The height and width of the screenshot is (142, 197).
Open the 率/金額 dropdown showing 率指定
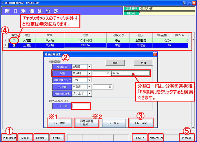89,87
